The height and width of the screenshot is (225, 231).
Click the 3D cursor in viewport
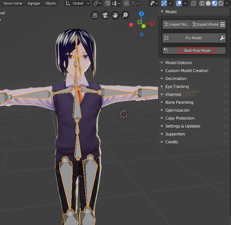tap(123, 114)
